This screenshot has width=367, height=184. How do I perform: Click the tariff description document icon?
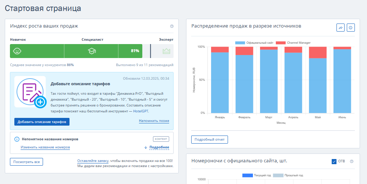tap(30, 92)
